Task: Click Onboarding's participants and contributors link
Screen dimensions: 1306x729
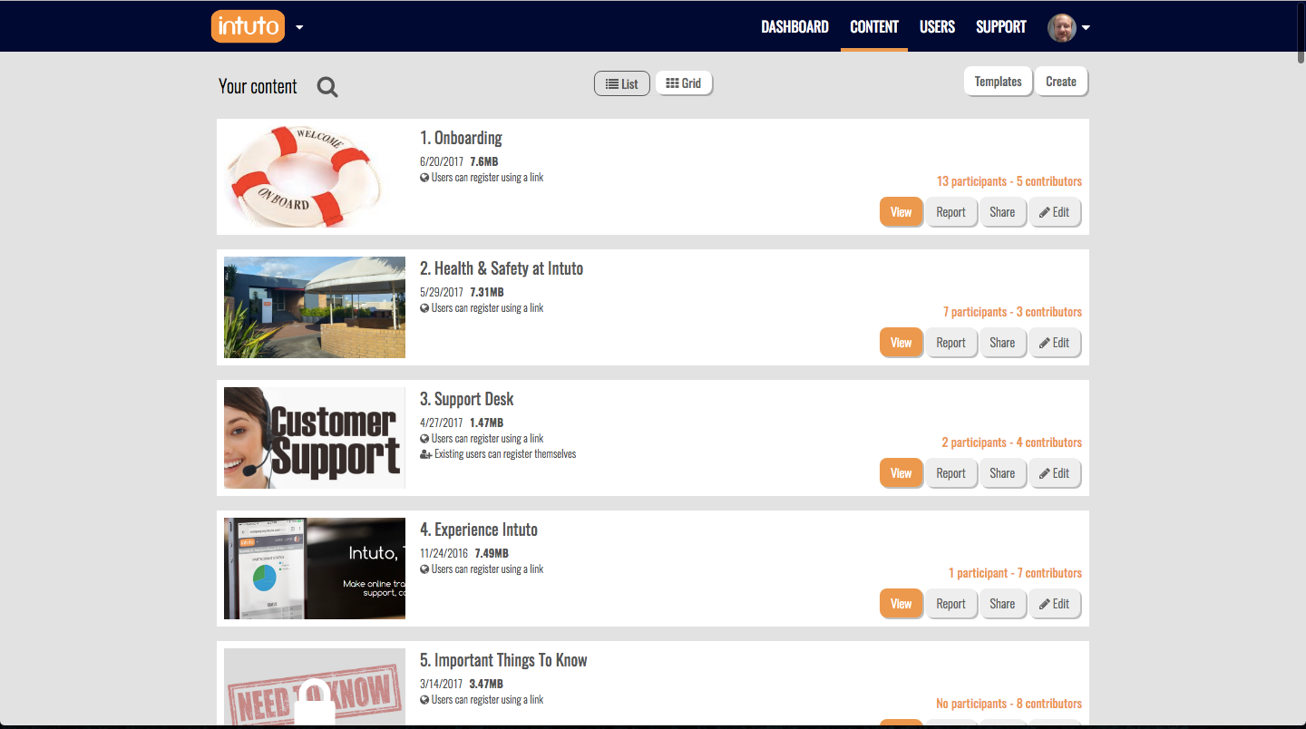Action: pyautogui.click(x=1009, y=181)
